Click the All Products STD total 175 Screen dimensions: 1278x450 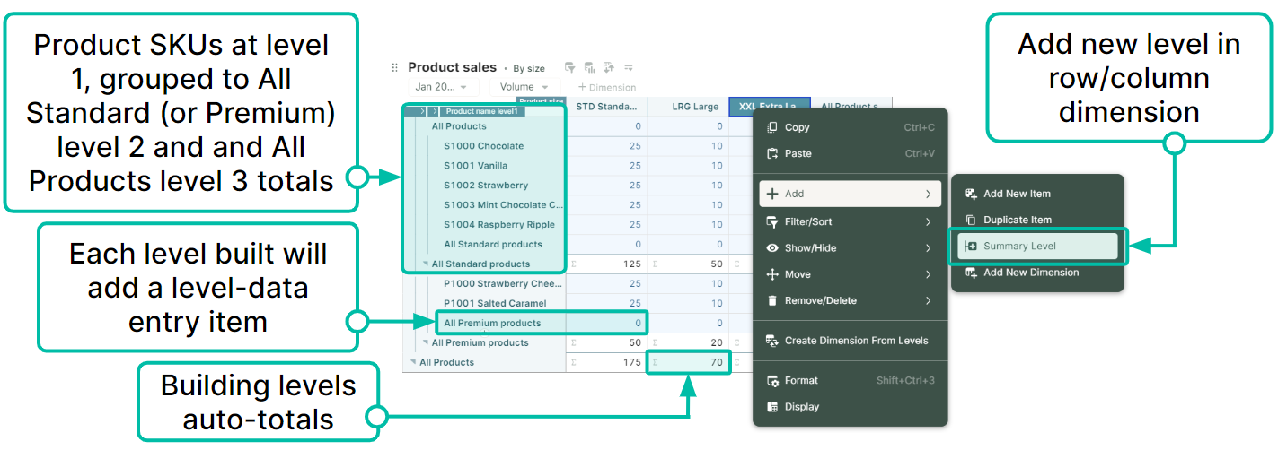[607, 363]
